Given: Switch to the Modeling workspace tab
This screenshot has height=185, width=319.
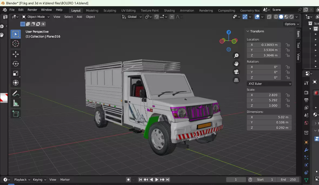Looking at the screenshot, I should click(92, 11).
